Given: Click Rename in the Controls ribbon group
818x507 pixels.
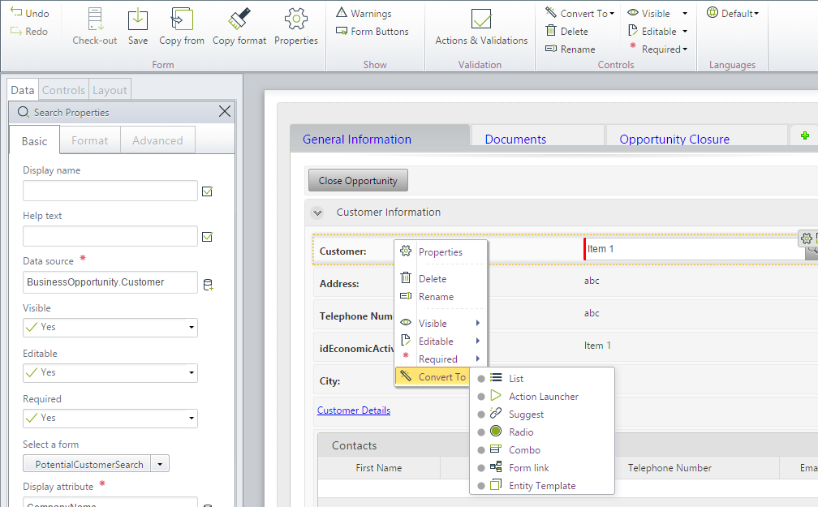Looking at the screenshot, I should tap(570, 49).
